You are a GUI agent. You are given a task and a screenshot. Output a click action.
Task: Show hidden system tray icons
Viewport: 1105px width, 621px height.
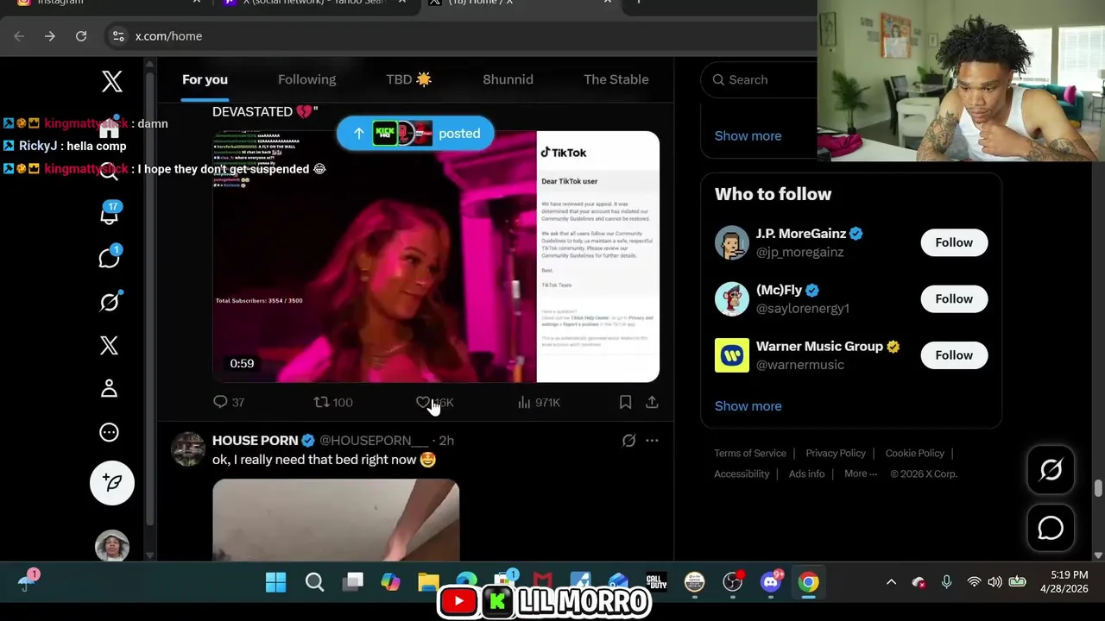pos(891,583)
